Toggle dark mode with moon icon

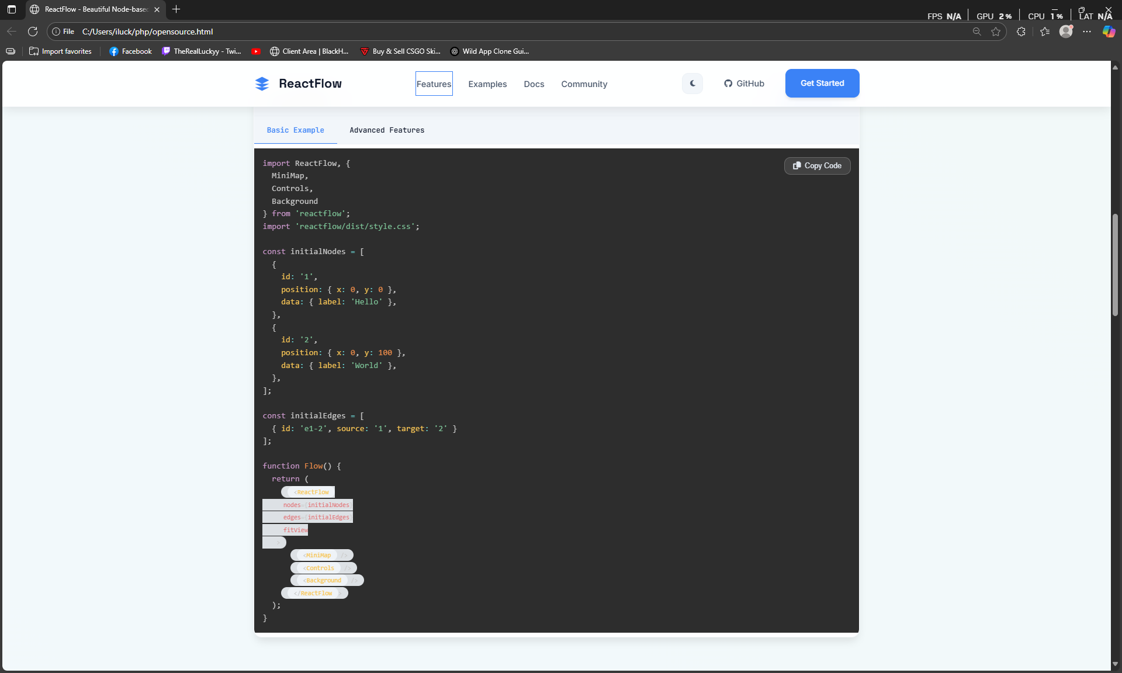692,84
